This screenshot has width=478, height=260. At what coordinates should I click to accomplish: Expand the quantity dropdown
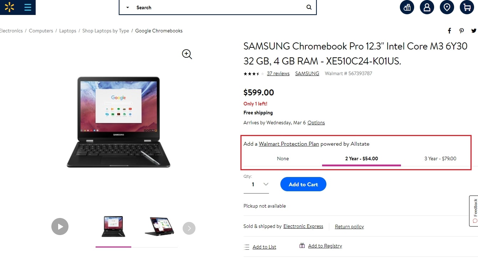tap(265, 184)
